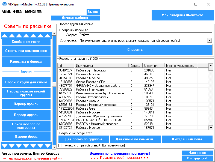
Task: Open the Настройки button
Action: pos(197,153)
